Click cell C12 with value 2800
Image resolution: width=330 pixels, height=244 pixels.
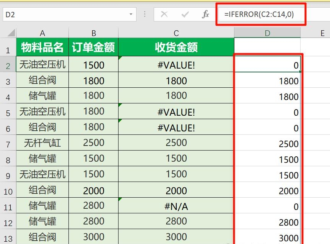pos(176,221)
